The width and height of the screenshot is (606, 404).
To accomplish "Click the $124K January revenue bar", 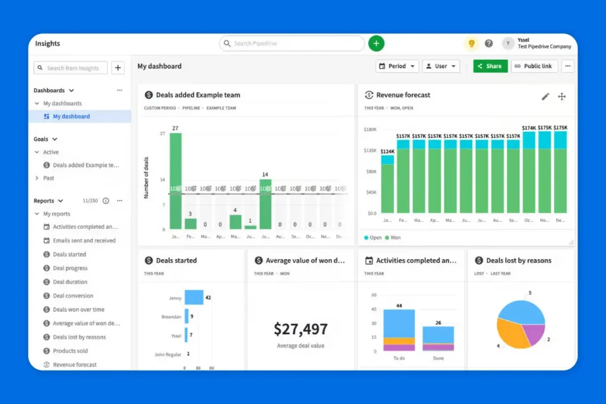I will 387,184.
